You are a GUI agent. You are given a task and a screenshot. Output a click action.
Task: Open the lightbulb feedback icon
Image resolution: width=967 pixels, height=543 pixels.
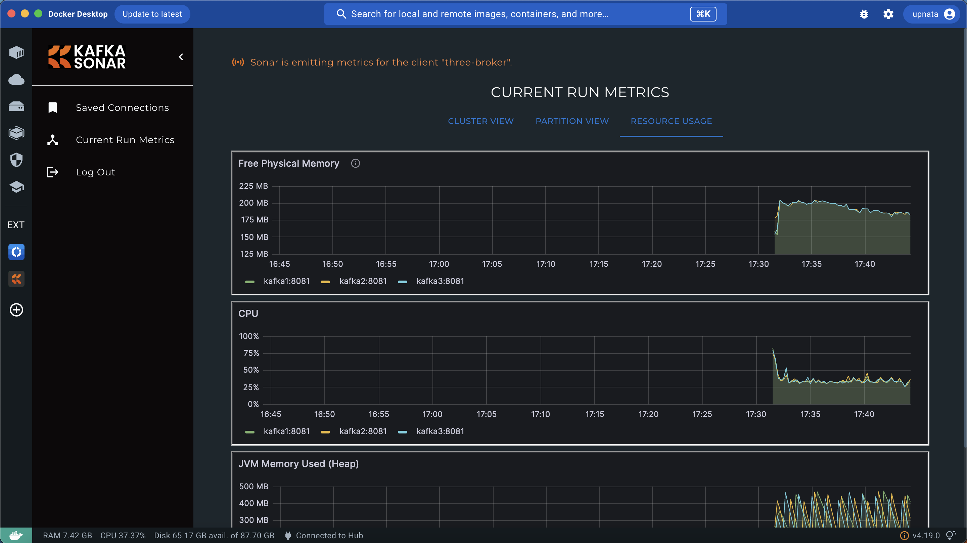click(x=951, y=535)
